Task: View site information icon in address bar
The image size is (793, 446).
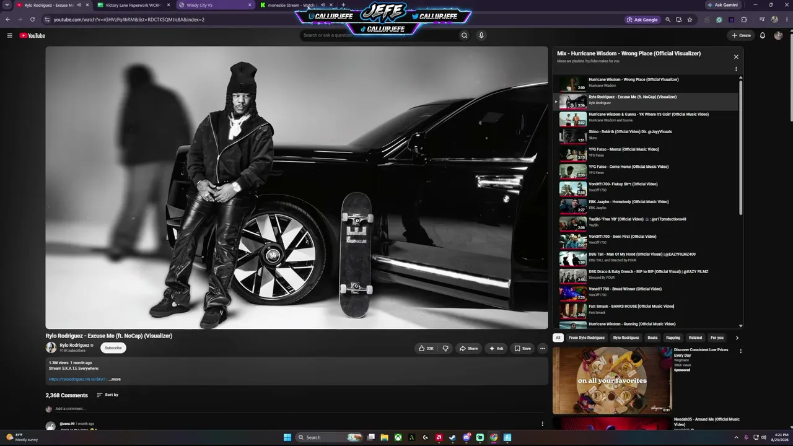Action: click(x=46, y=19)
